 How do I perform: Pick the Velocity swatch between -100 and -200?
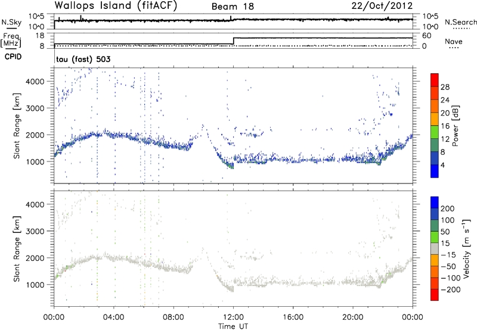pyautogui.click(x=435, y=283)
